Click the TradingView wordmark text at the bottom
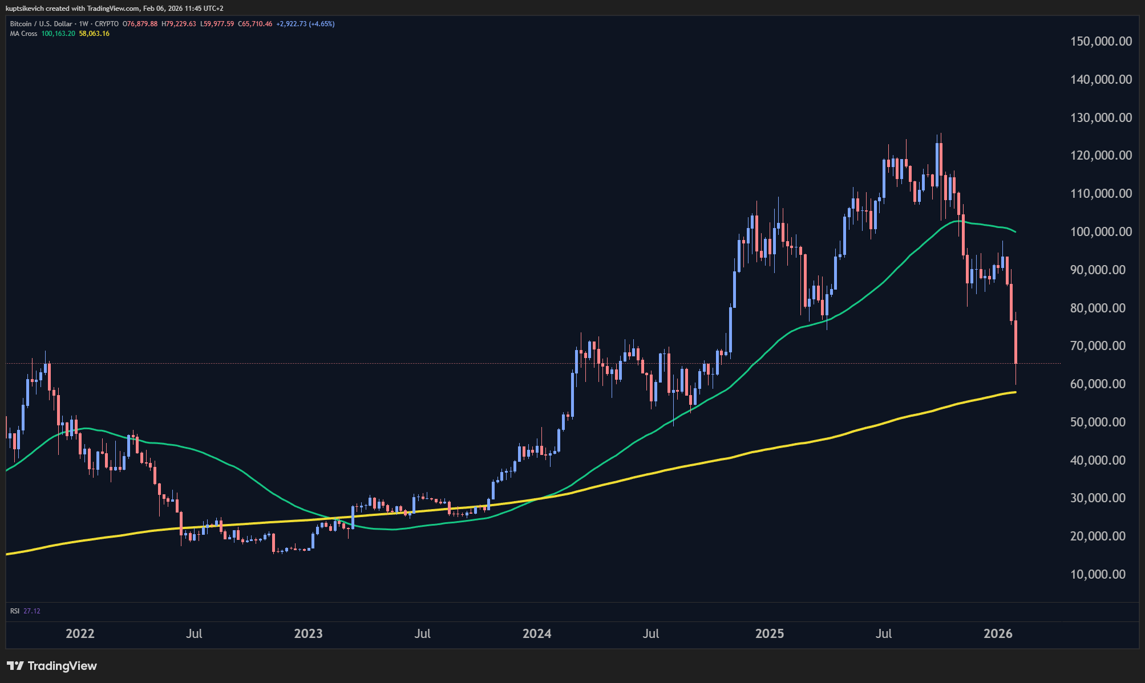 point(62,665)
